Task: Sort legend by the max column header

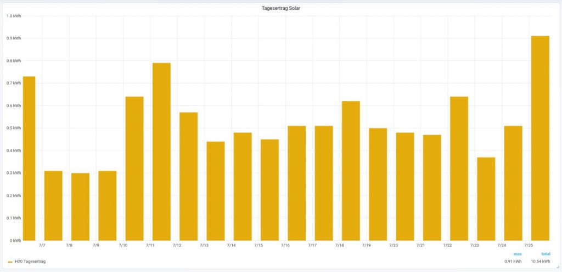Action: 517,254
